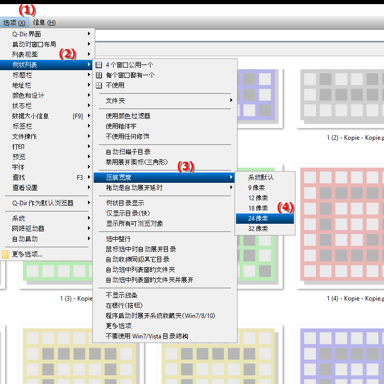Open the 查找 F3 submenu
Image resolution: width=384 pixels, height=384 pixels.
pyautogui.click(x=46, y=177)
